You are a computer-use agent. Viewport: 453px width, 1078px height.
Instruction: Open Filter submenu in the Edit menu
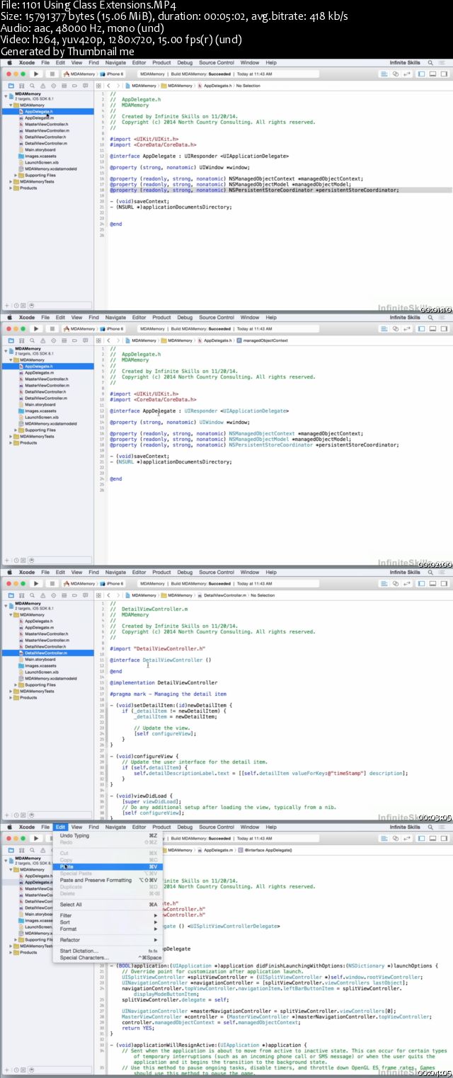(x=108, y=915)
